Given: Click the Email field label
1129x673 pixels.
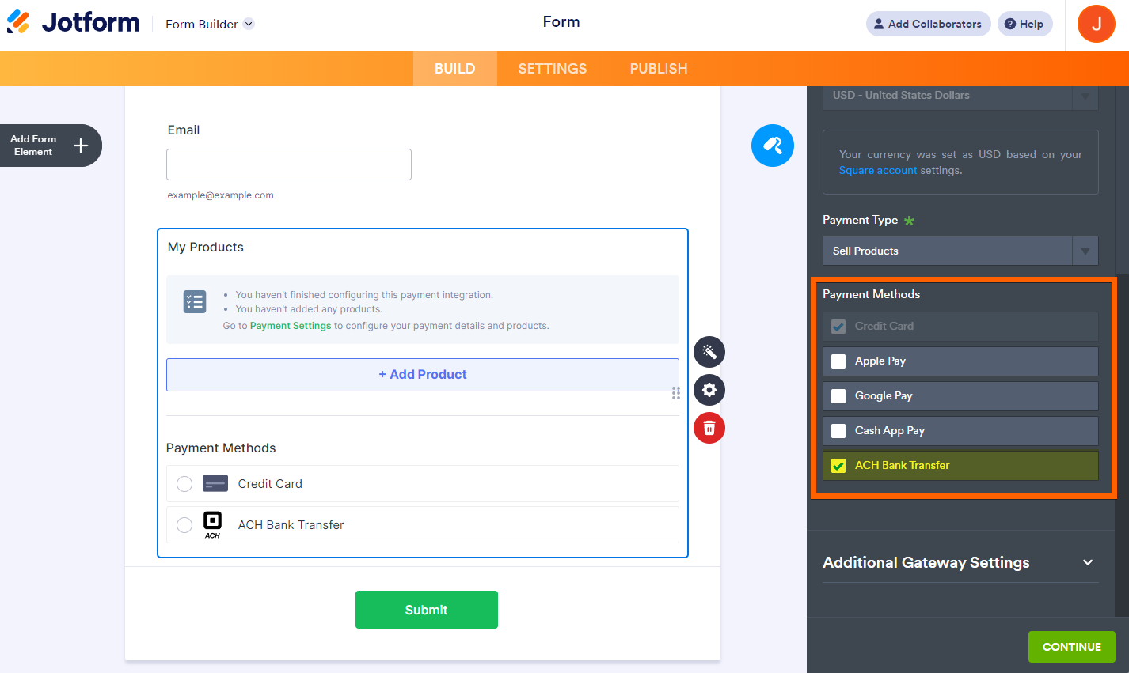Looking at the screenshot, I should pyautogui.click(x=184, y=130).
